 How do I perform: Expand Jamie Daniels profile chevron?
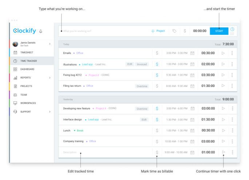(x=50, y=44)
